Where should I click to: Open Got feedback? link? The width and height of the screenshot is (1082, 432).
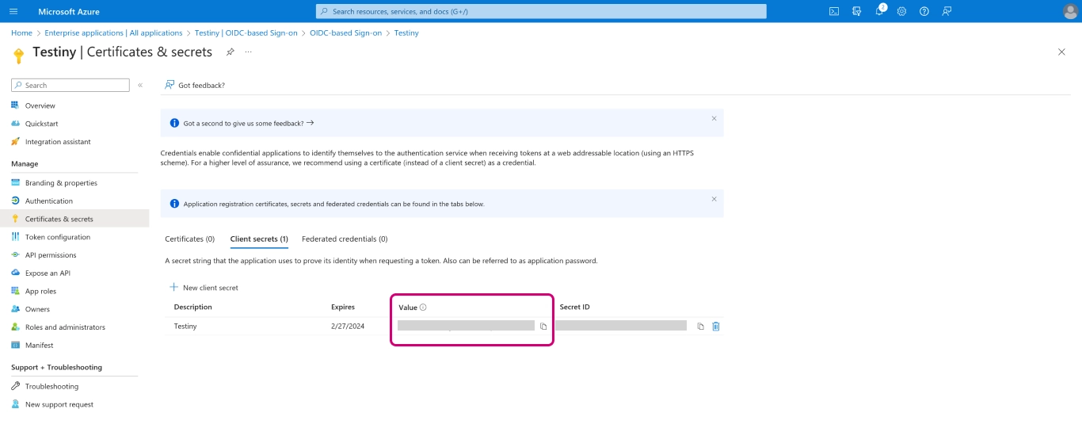click(x=195, y=85)
